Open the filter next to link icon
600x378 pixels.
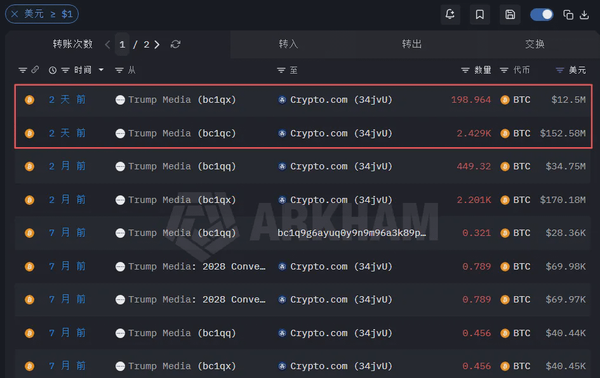coord(23,70)
